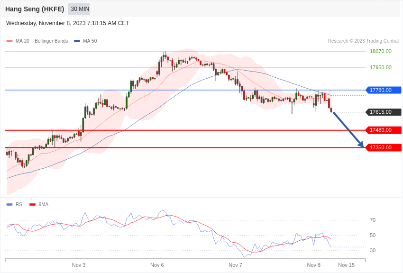Click the Hang Seng (HKFE) title
This screenshot has width=403, height=273.
[35, 9]
